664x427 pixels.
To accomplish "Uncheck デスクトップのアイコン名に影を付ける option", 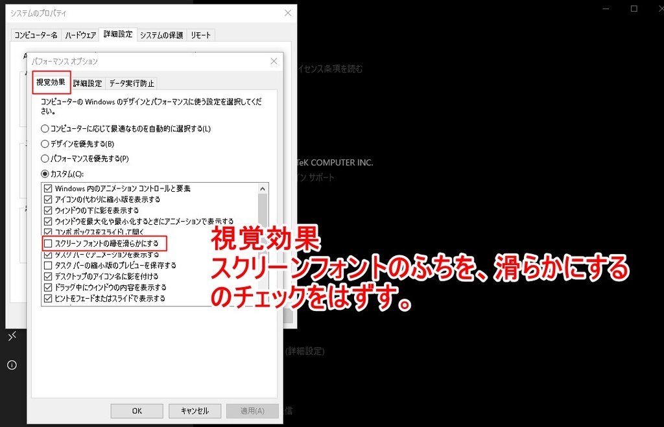I will click(x=47, y=276).
